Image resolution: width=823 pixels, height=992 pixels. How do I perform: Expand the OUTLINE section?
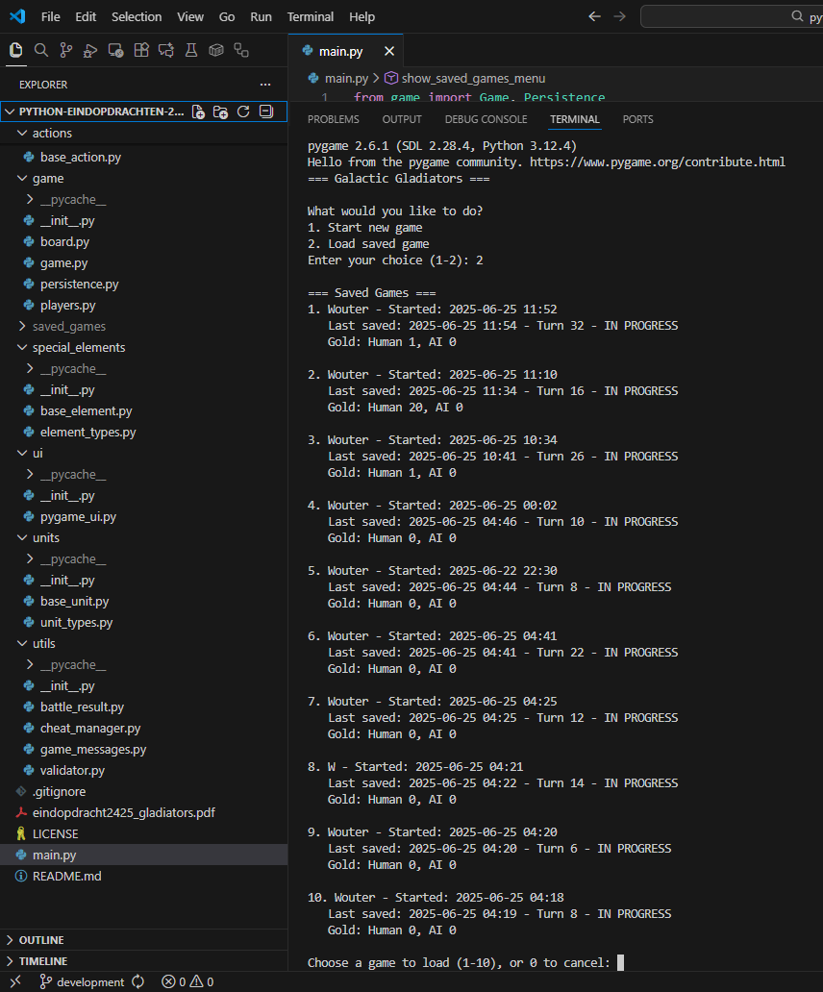[41, 940]
